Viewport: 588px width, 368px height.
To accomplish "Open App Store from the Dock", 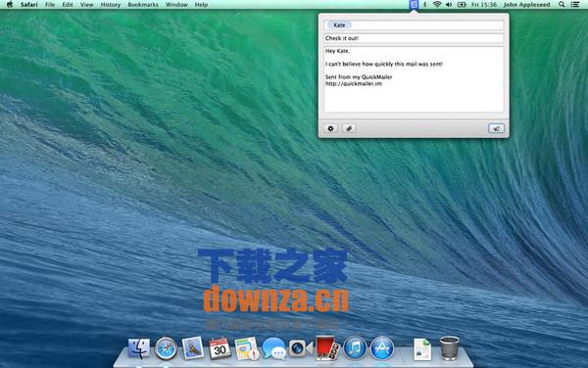I will (382, 348).
